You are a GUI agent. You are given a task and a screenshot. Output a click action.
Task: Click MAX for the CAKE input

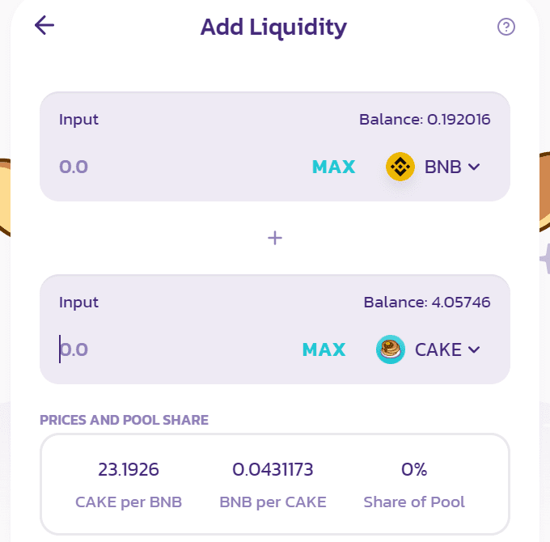click(324, 349)
